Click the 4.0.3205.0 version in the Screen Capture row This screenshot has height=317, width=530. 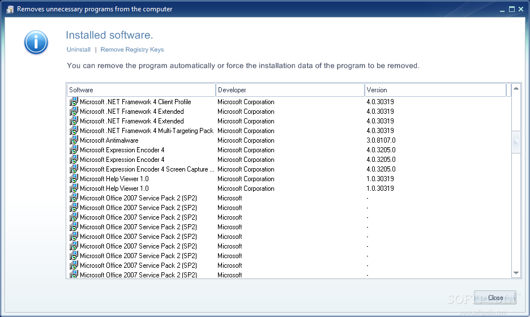tap(381, 169)
